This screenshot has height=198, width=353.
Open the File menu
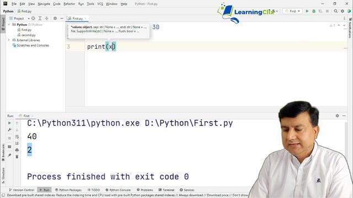coord(14,4)
